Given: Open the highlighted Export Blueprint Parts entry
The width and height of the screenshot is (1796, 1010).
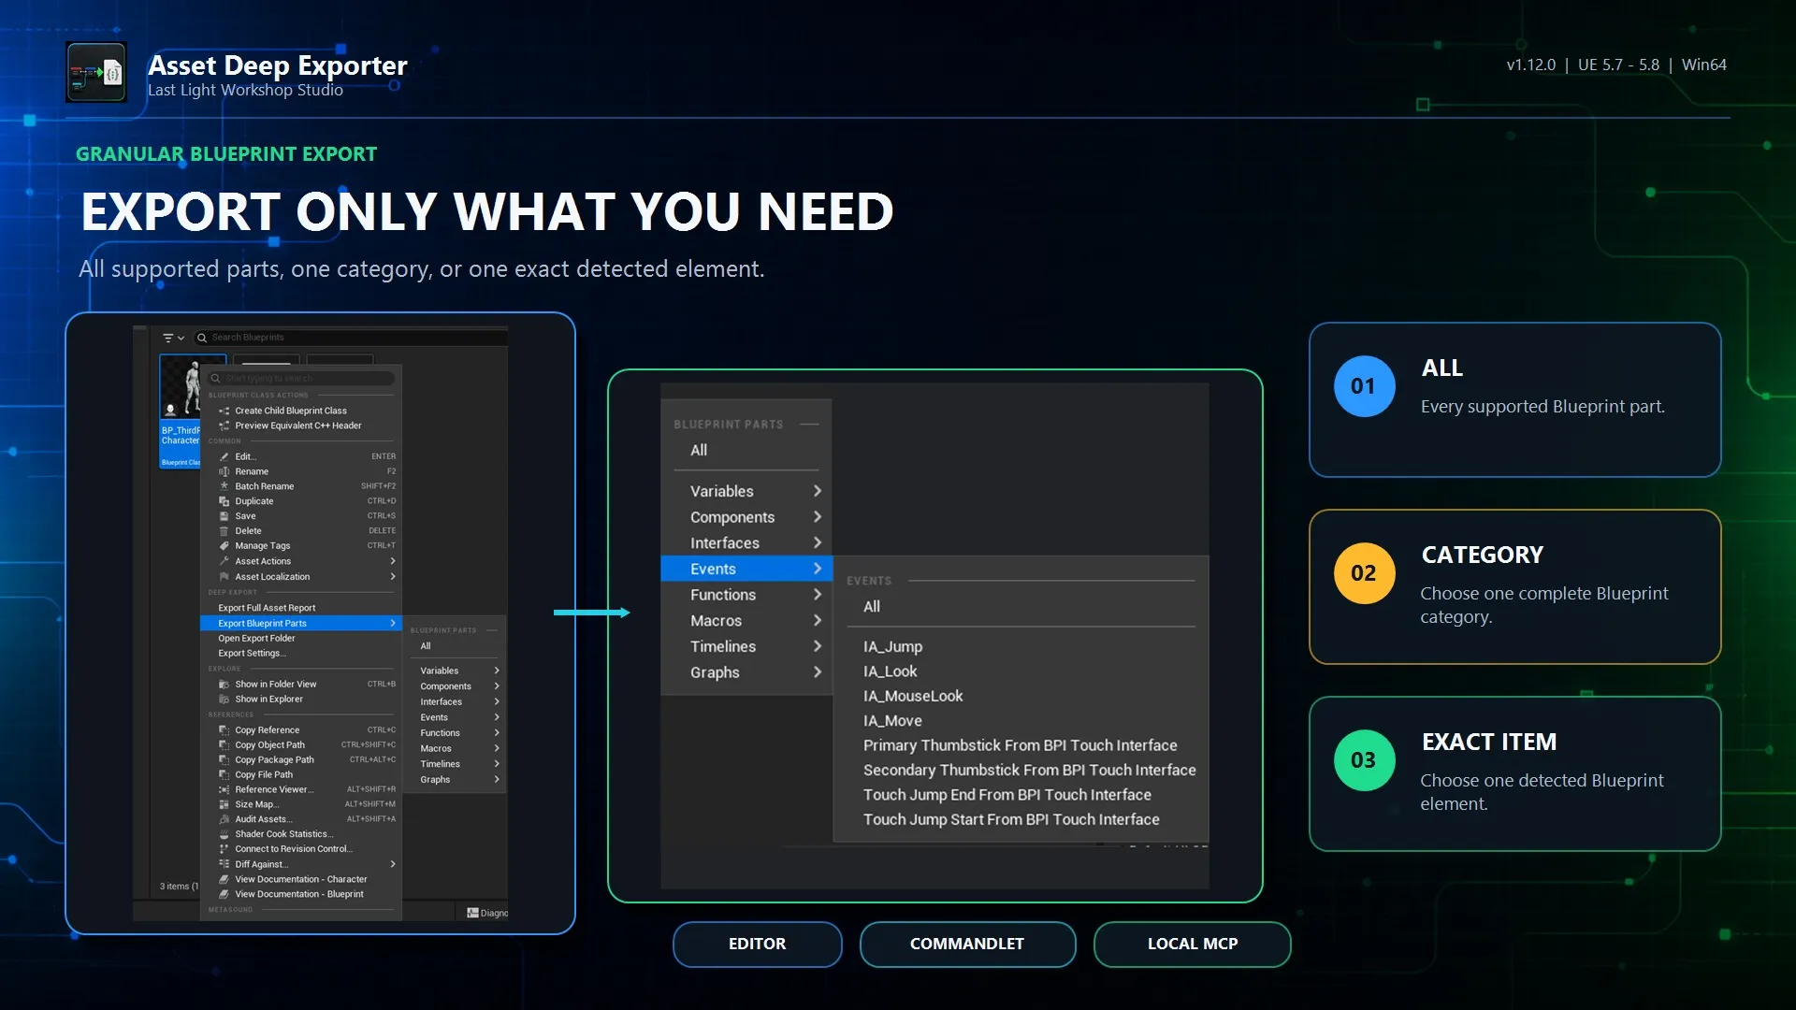Looking at the screenshot, I should coord(301,624).
